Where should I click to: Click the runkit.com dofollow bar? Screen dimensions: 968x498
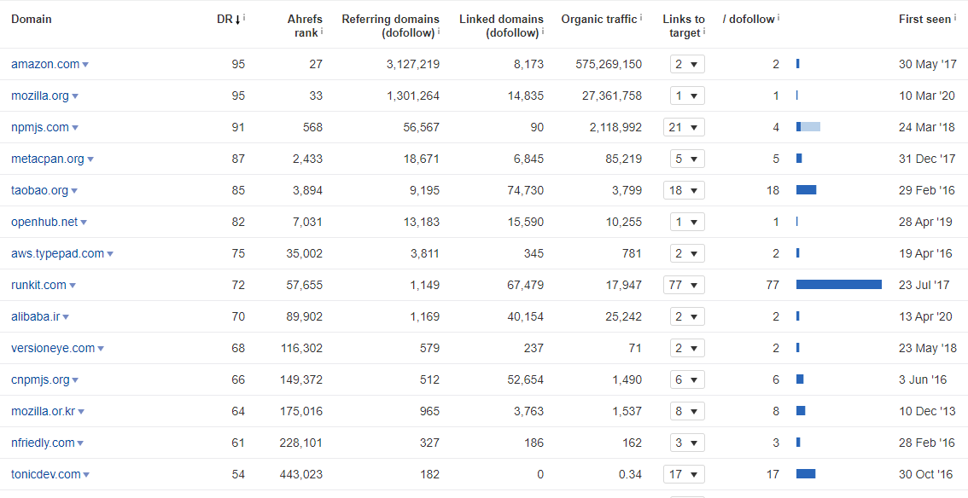(x=839, y=284)
